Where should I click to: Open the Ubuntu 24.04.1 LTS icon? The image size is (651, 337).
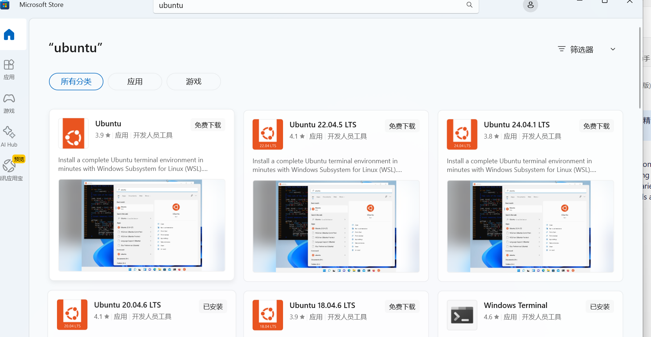pyautogui.click(x=462, y=134)
